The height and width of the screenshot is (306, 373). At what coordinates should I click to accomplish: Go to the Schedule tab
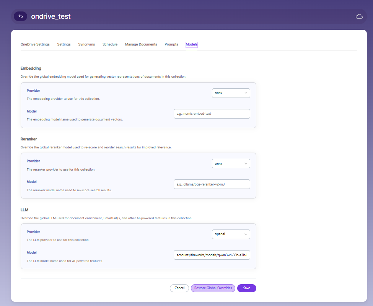110,44
